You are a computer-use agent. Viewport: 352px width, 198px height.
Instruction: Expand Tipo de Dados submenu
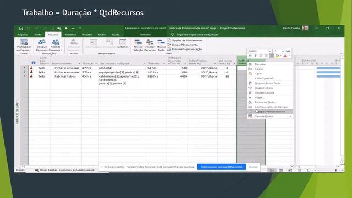click(270, 116)
